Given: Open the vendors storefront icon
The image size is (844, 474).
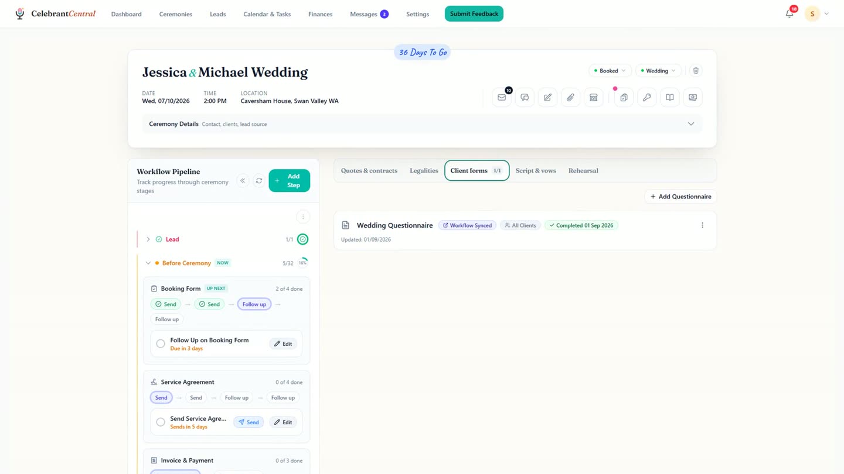Looking at the screenshot, I should click(593, 98).
